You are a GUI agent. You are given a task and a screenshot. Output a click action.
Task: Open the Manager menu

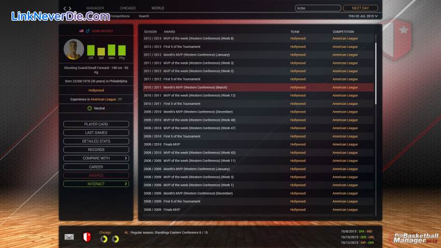tap(95, 8)
